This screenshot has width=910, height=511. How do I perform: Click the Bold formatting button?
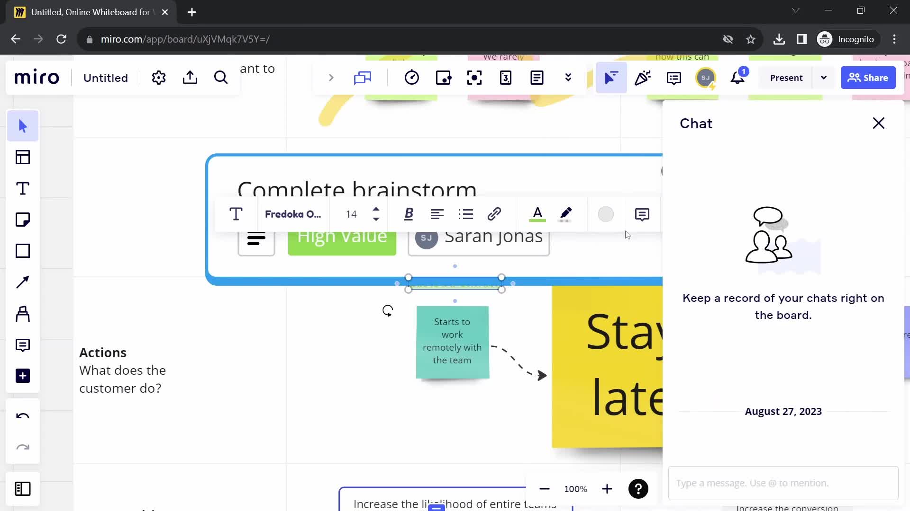click(x=408, y=214)
